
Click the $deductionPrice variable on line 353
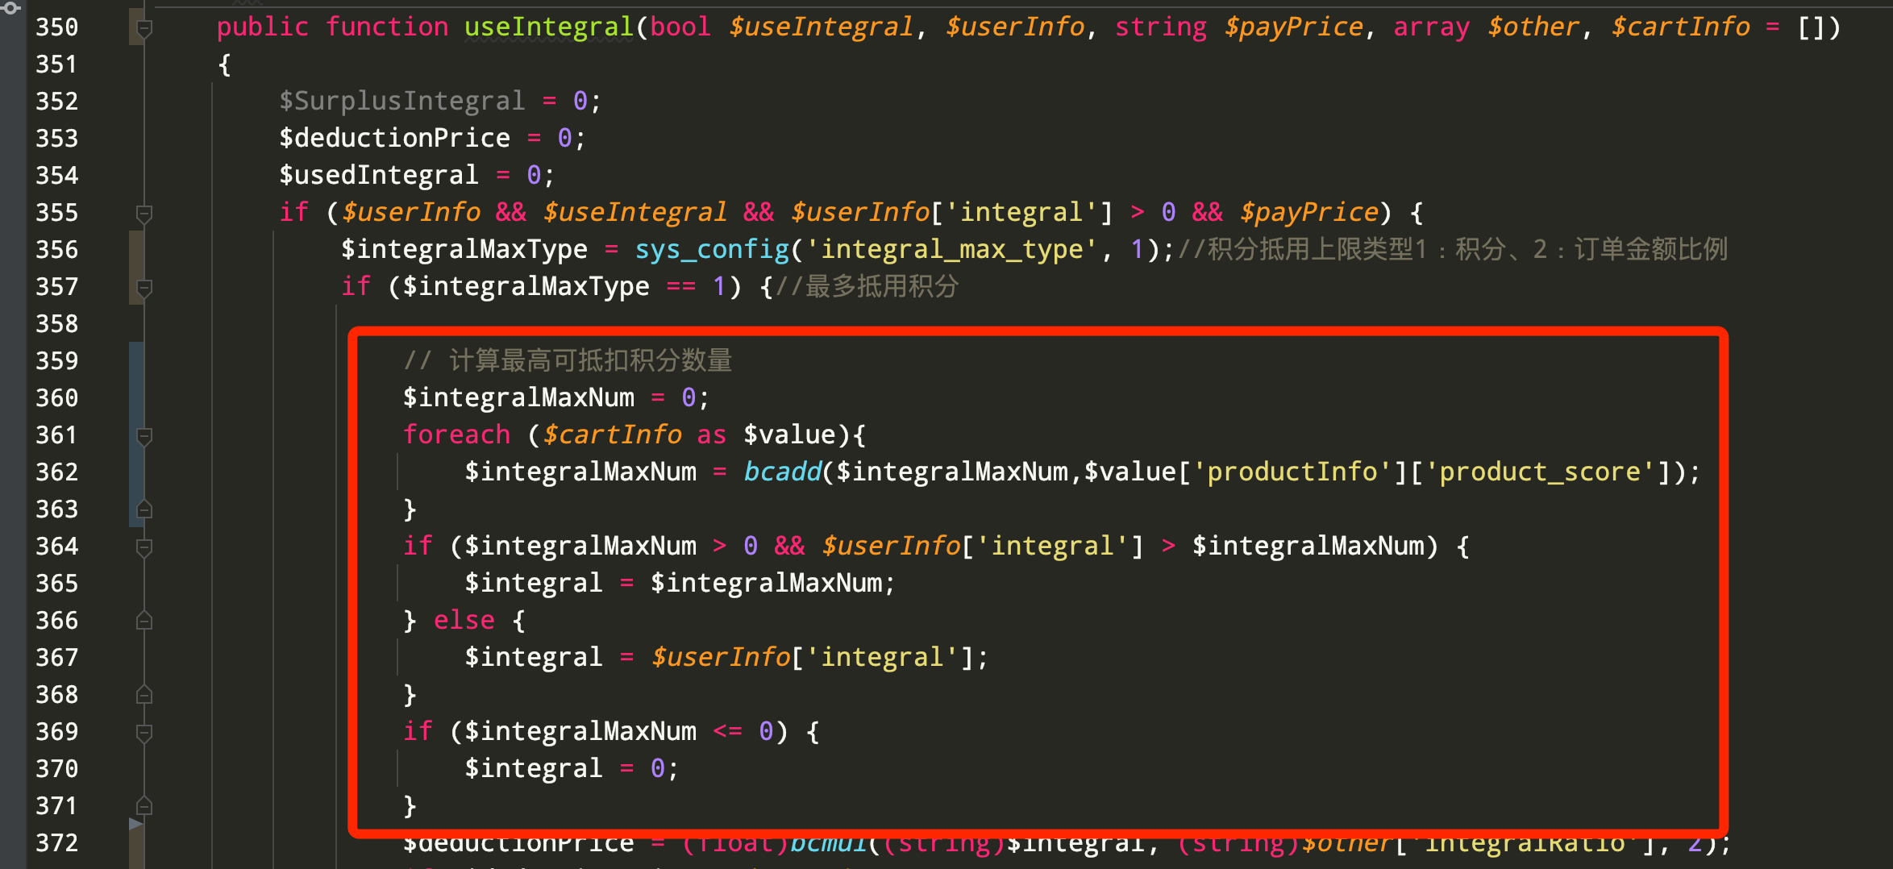pos(394,139)
